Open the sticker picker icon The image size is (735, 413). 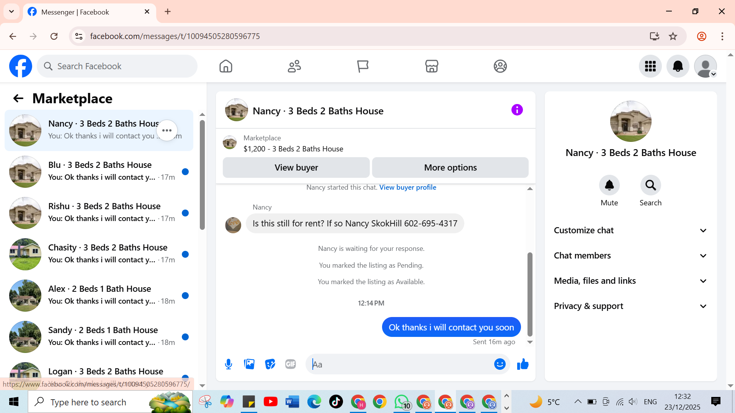tap(270, 364)
